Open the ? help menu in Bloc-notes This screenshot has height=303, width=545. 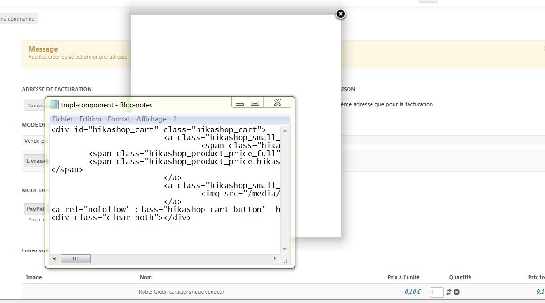(x=175, y=119)
